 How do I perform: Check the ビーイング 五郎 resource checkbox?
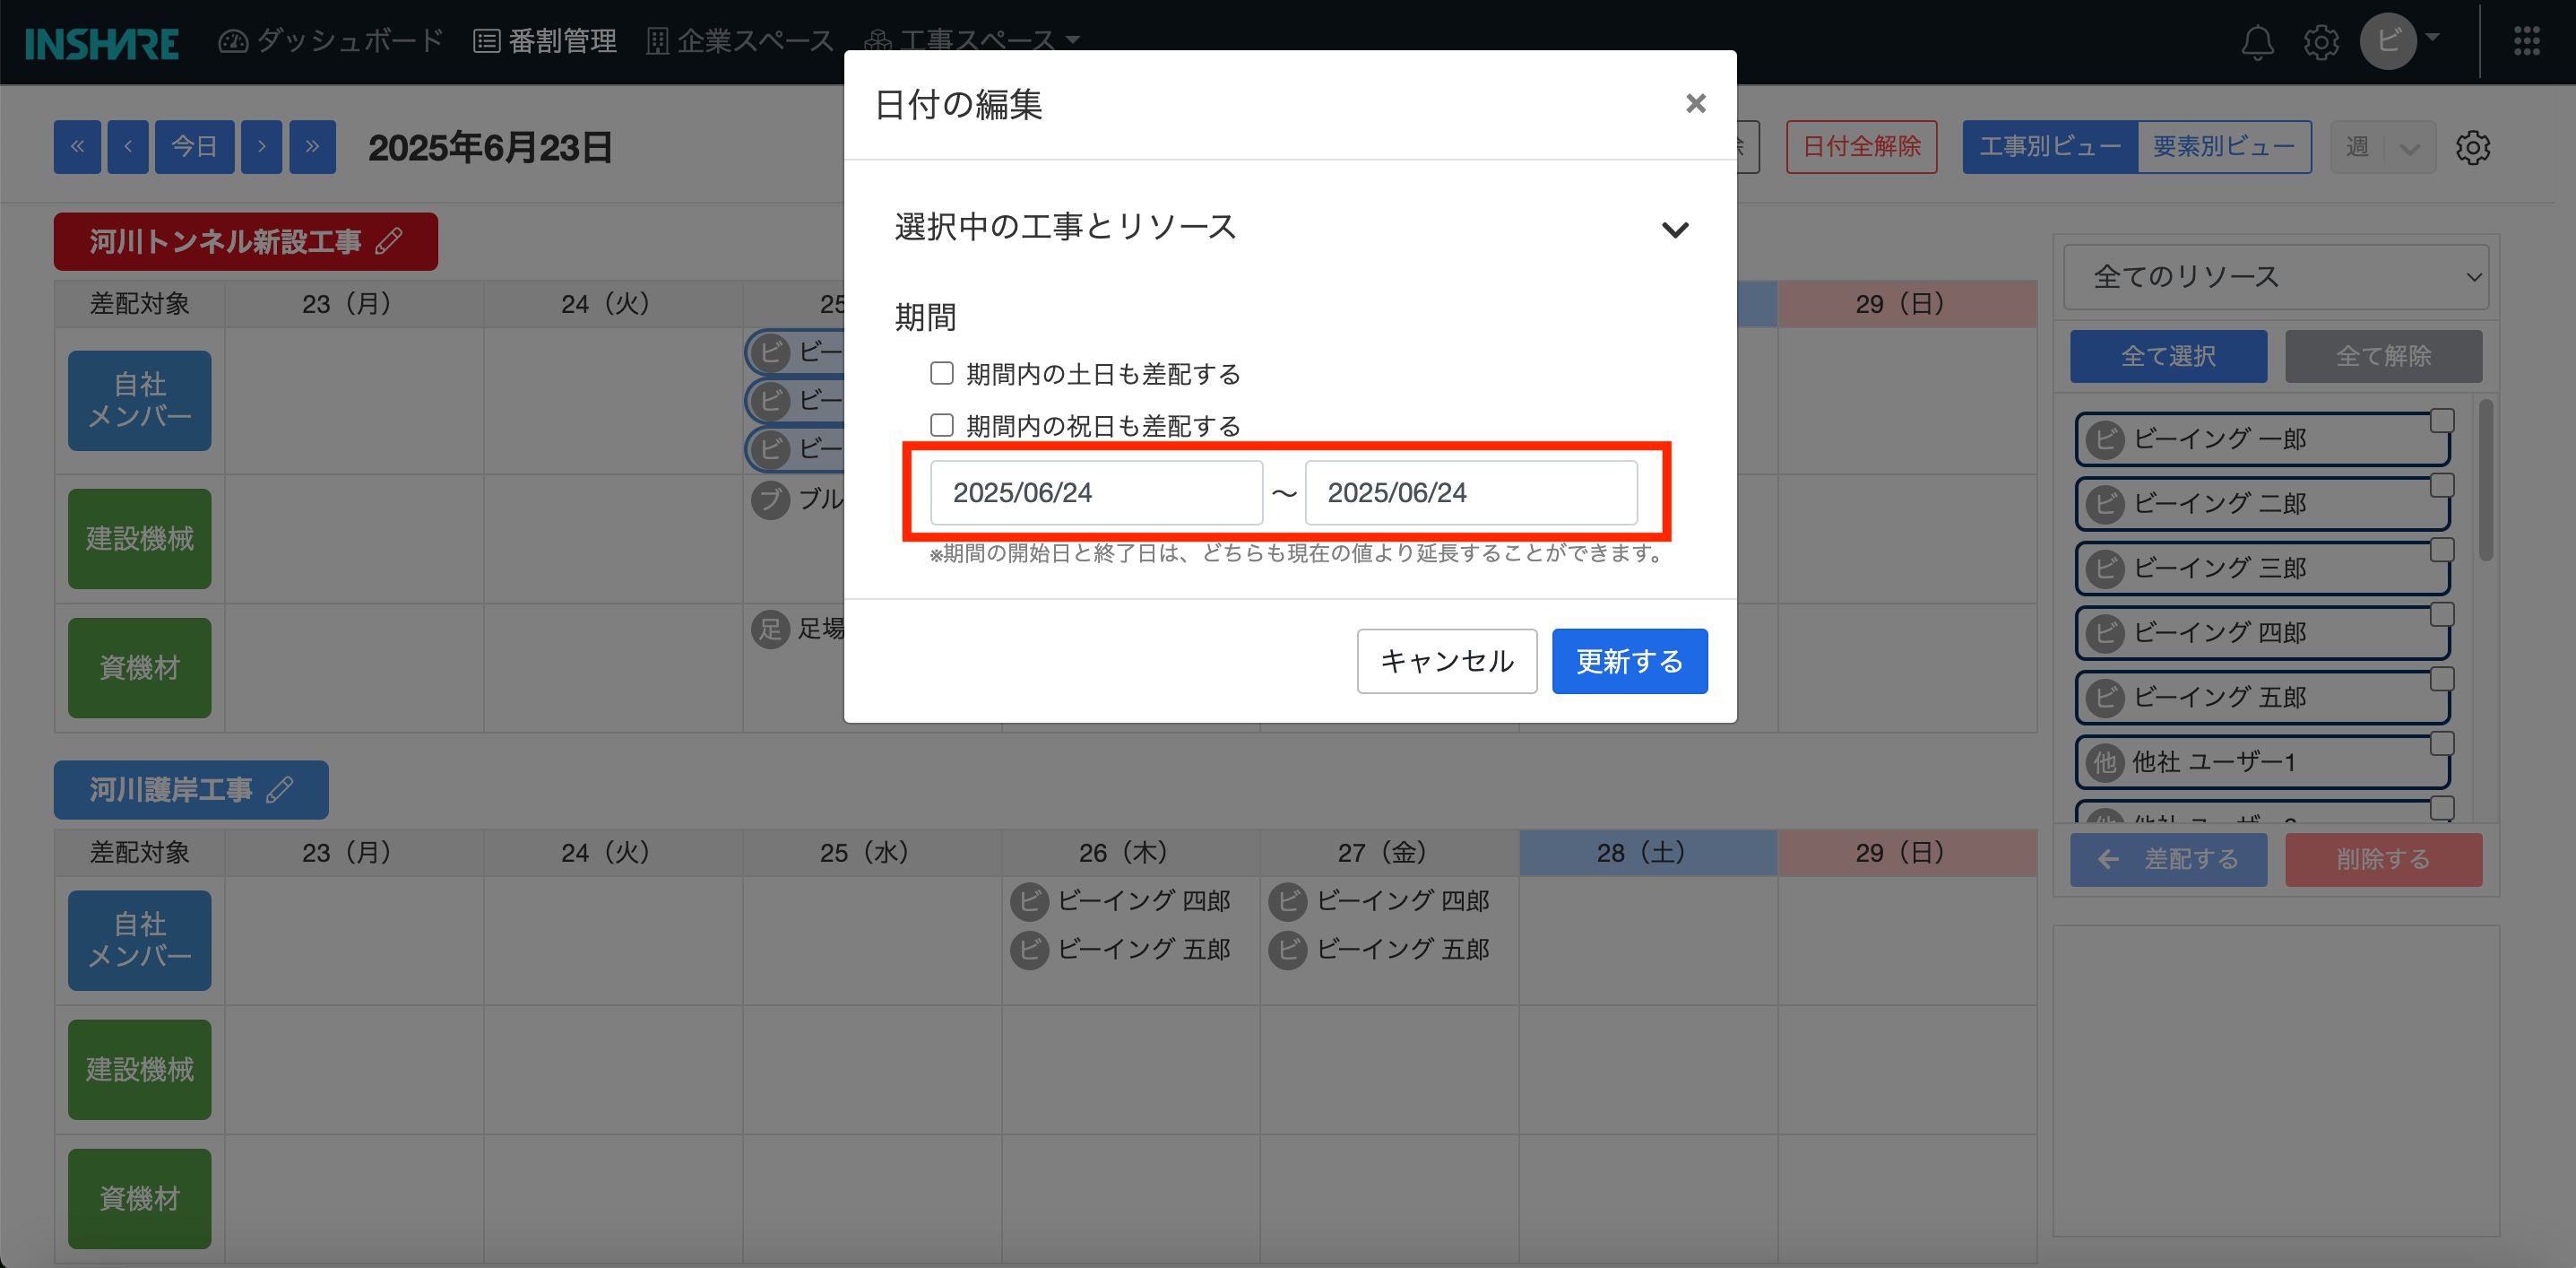point(2441,679)
